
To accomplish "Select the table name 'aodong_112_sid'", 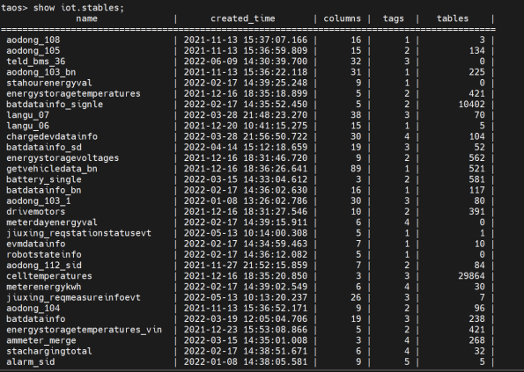I will tap(44, 266).
